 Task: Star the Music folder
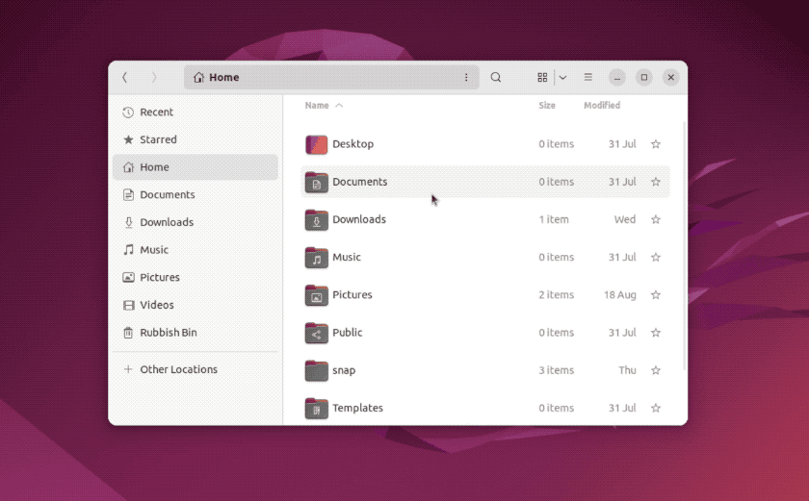click(x=656, y=257)
